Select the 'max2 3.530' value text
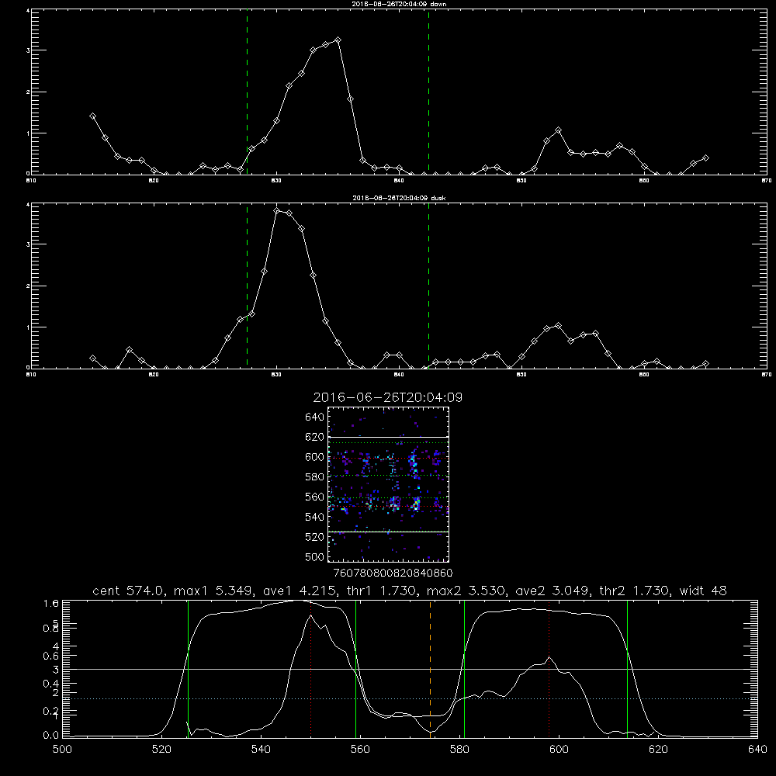The width and height of the screenshot is (776, 776). coord(466,591)
